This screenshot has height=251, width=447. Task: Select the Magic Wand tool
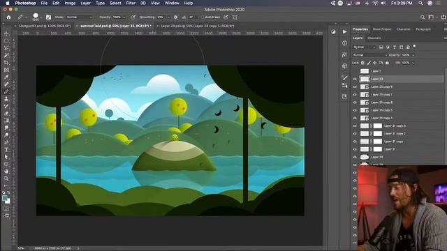pyautogui.click(x=6, y=55)
